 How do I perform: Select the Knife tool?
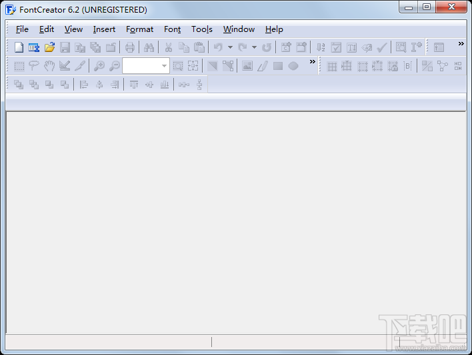(x=80, y=66)
